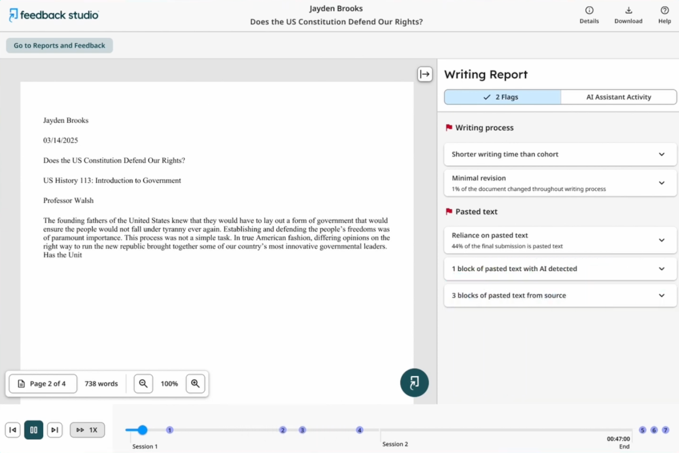
Task: Select the 2 Flags tab
Action: 502,97
